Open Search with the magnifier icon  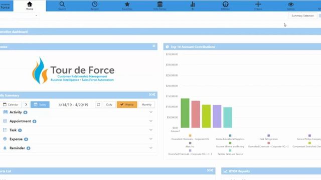(x=62, y=5)
